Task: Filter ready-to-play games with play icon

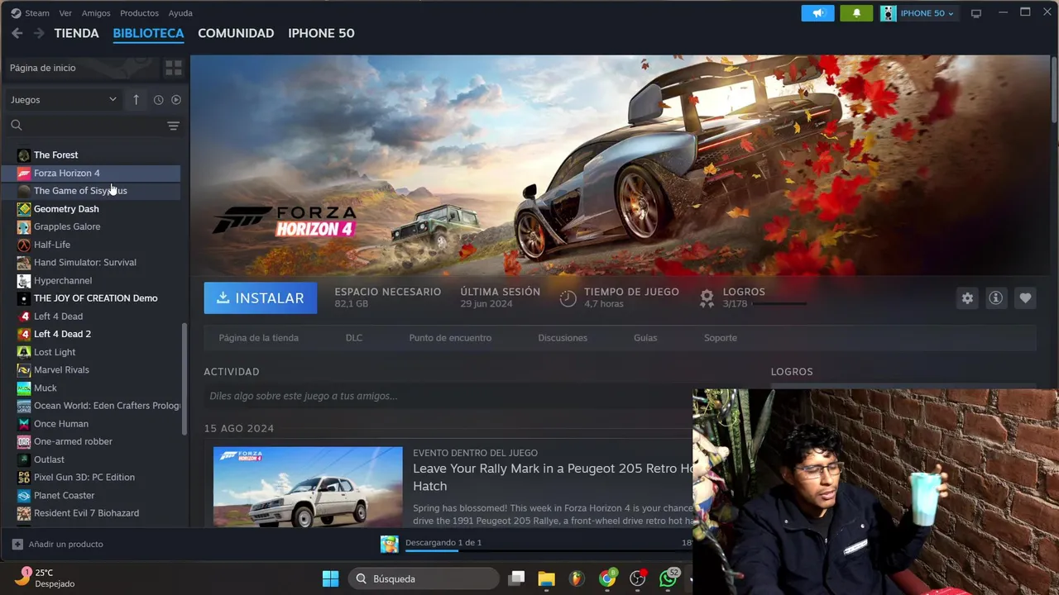Action: pyautogui.click(x=175, y=99)
